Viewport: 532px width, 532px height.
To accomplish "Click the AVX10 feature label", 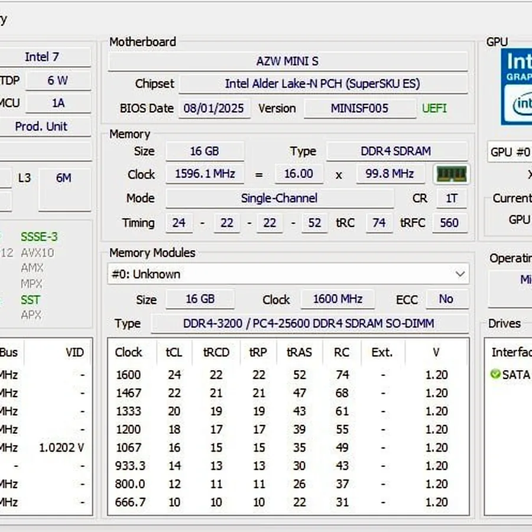I will point(38,253).
